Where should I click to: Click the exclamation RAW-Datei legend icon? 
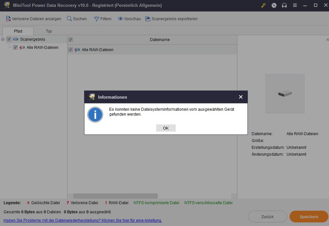click(x=106, y=203)
